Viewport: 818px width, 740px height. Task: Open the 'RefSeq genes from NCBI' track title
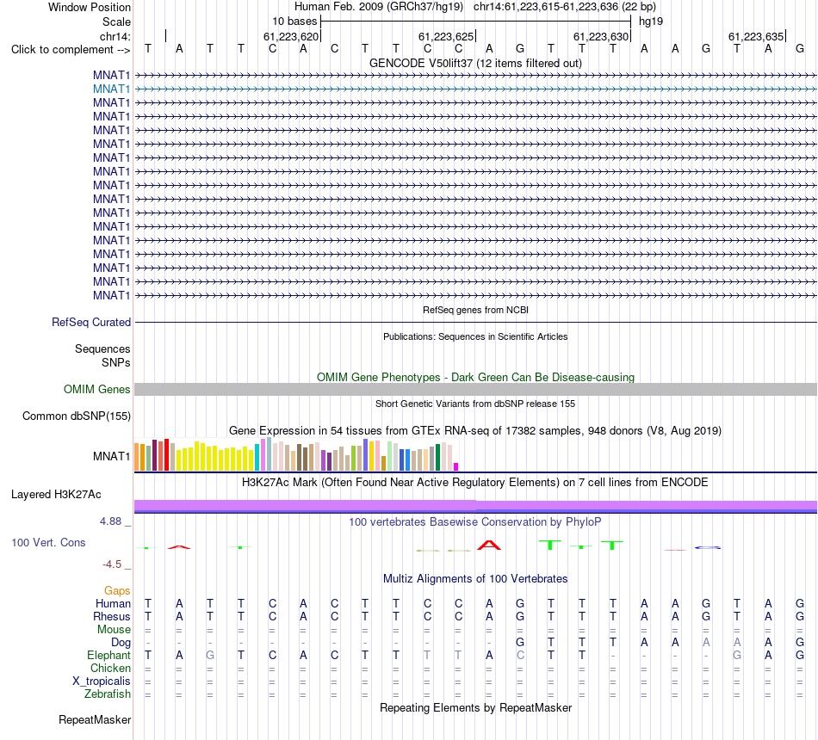[x=475, y=310]
